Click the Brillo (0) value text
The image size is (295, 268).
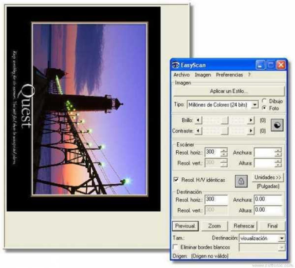[x=262, y=120]
